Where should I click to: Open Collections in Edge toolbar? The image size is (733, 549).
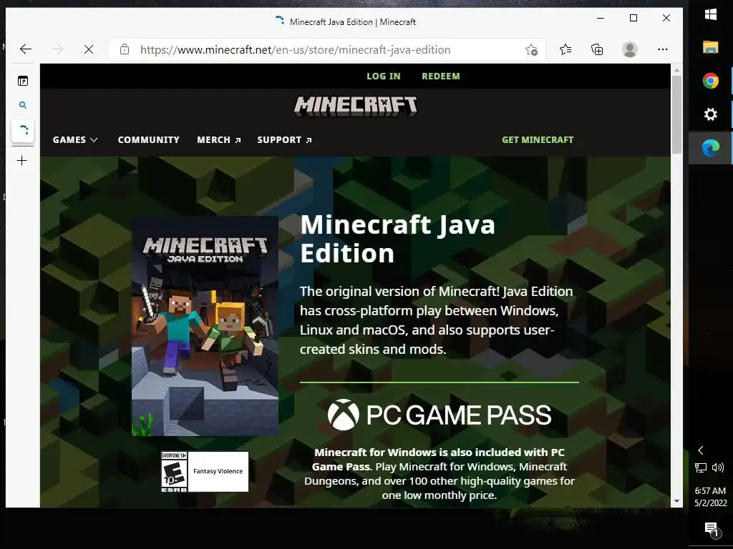(597, 49)
